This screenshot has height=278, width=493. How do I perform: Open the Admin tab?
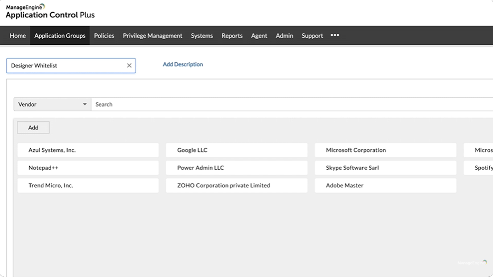284,35
